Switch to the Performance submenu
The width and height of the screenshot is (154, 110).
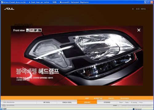pos(125,98)
